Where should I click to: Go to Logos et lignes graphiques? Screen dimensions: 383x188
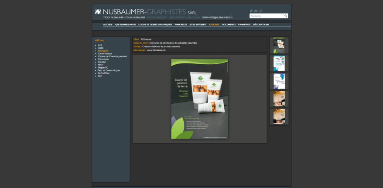(155, 24)
